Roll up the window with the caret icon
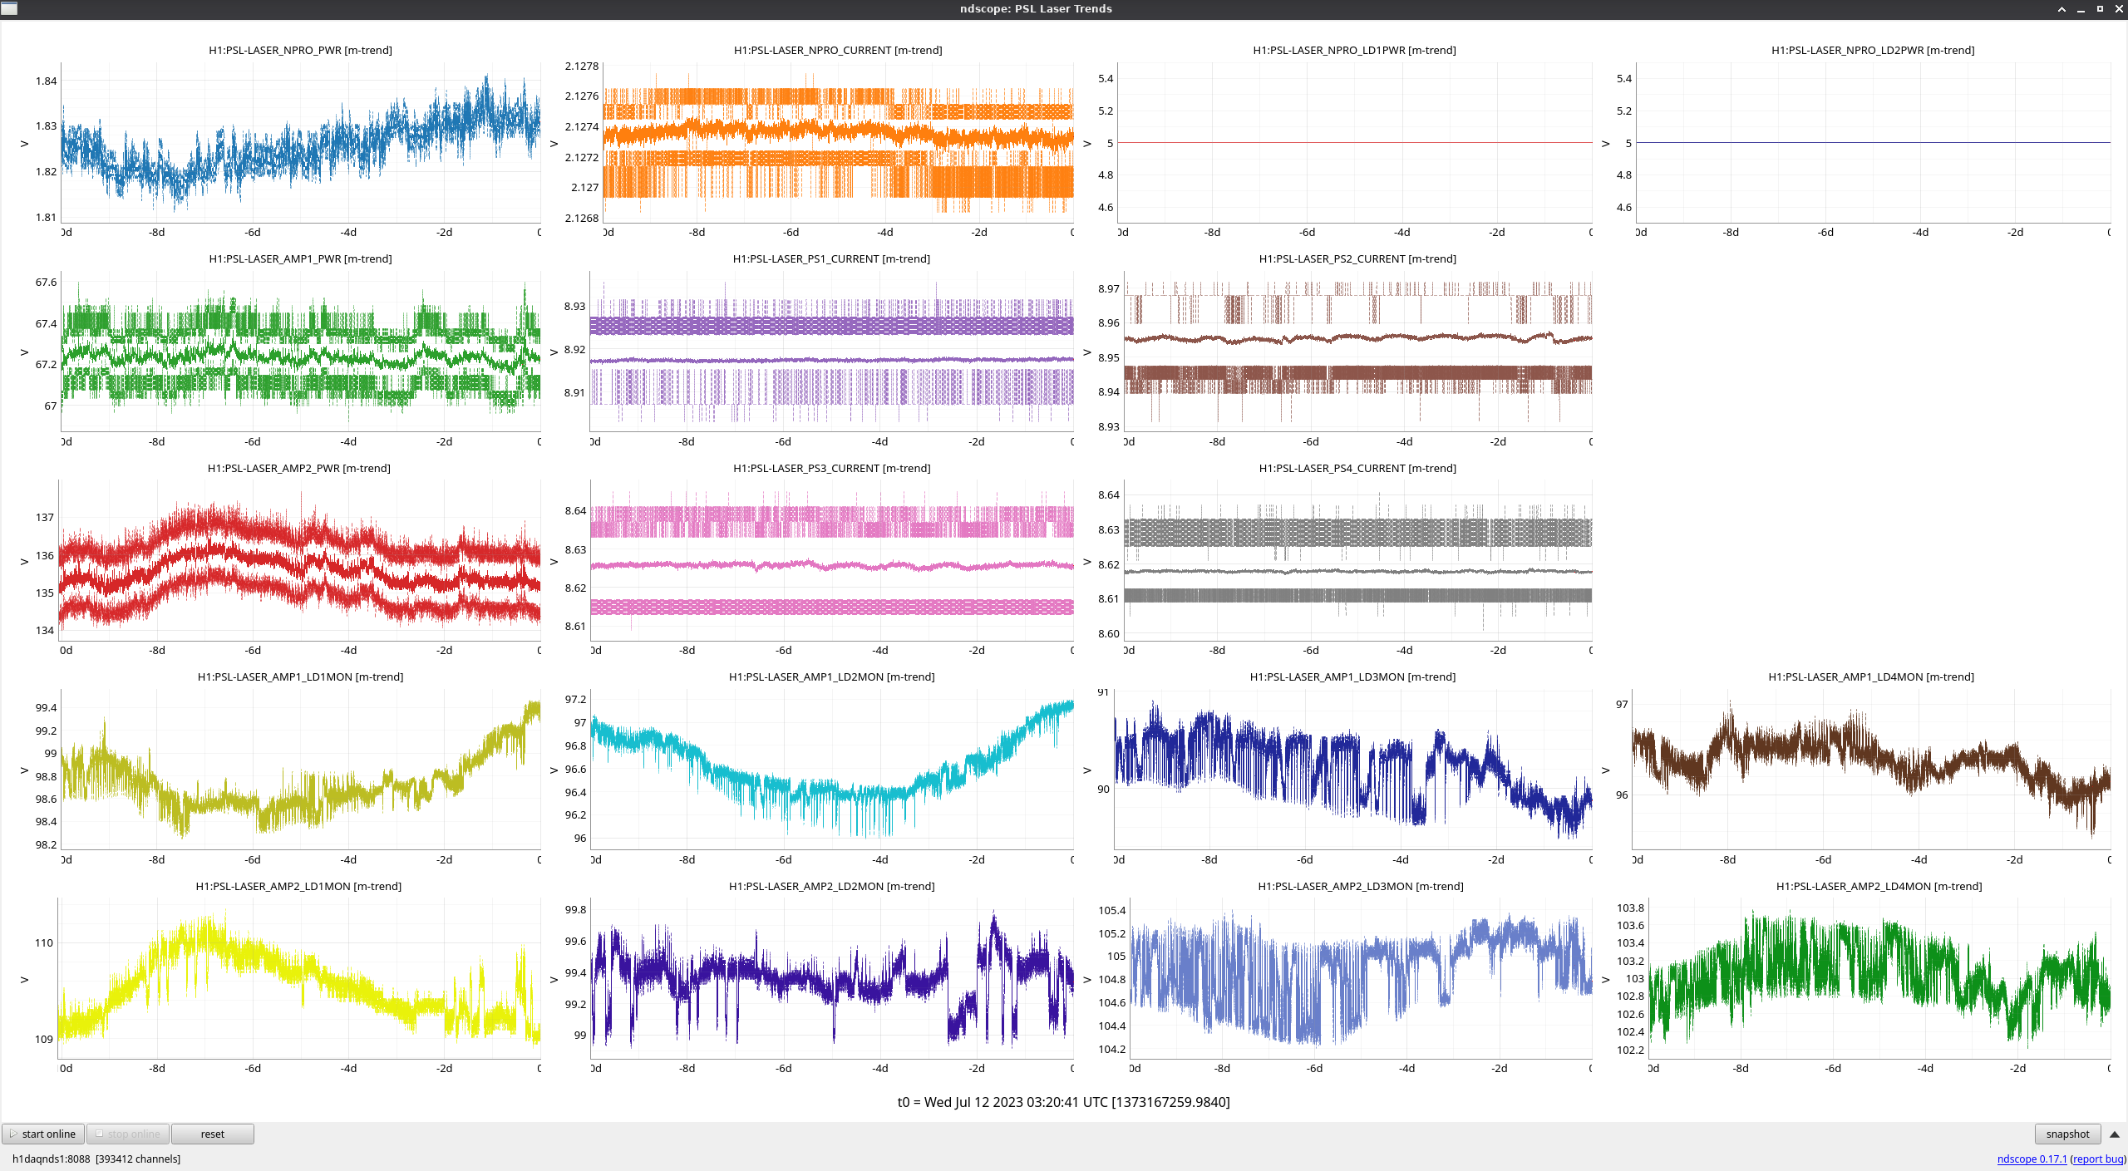Image resolution: width=2128 pixels, height=1171 pixels. pos(2061,8)
